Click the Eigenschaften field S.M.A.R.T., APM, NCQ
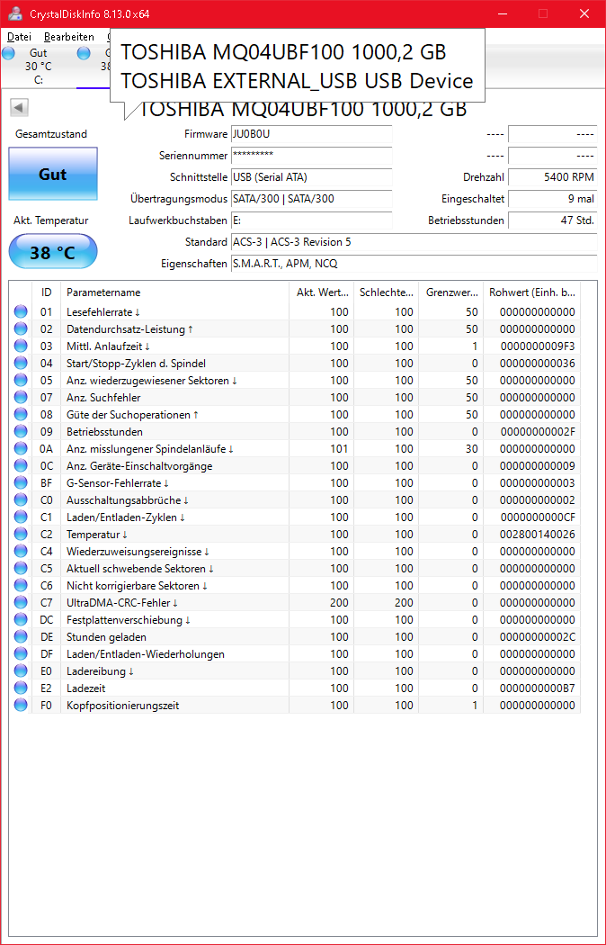Image resolution: width=606 pixels, height=945 pixels. click(414, 264)
